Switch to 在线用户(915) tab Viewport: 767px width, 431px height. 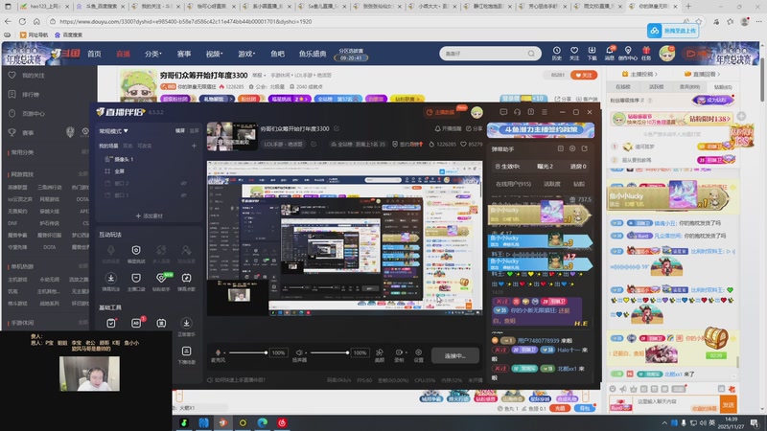(514, 184)
